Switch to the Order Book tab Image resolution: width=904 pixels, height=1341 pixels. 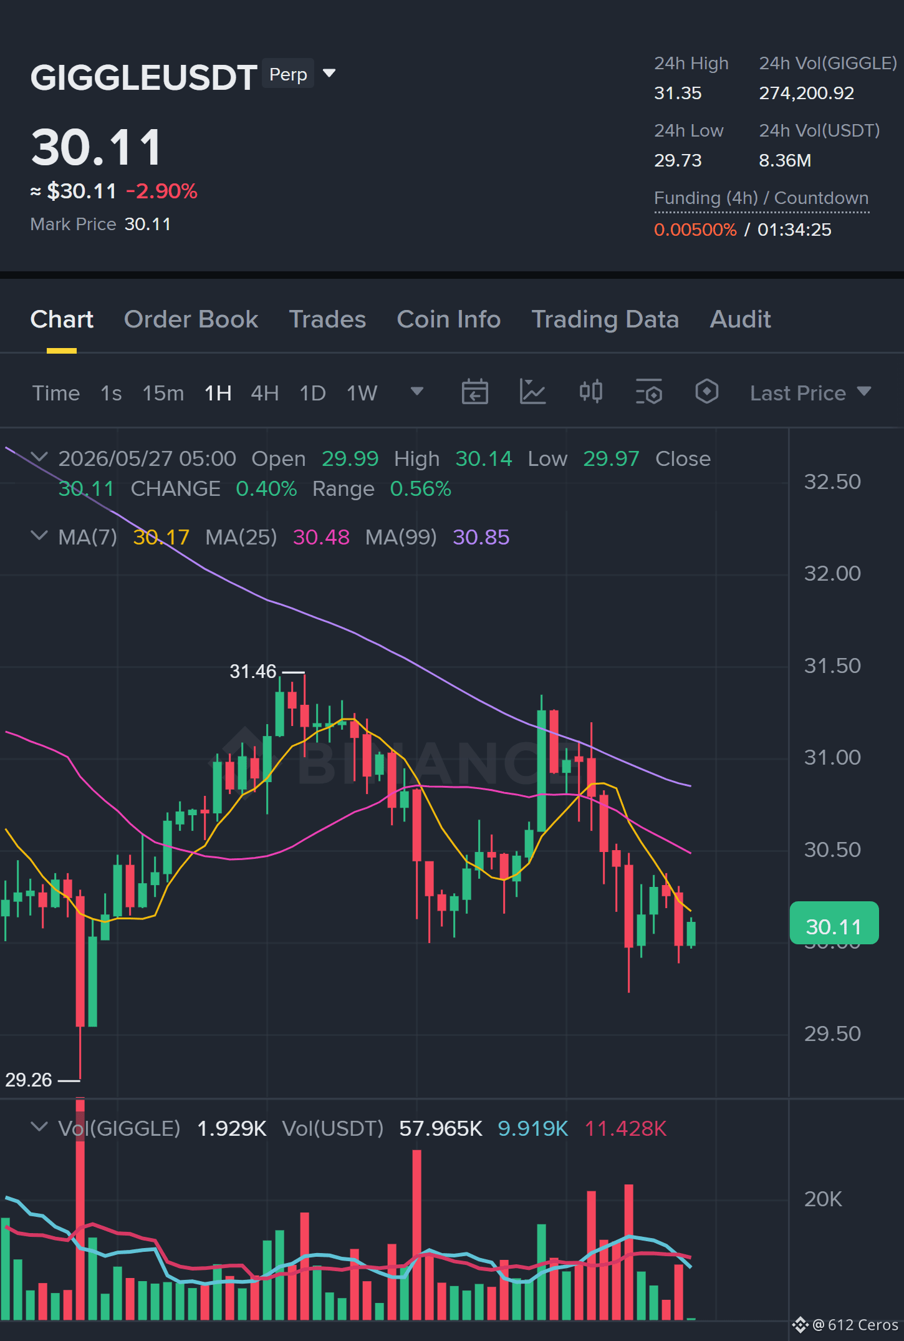(x=191, y=319)
